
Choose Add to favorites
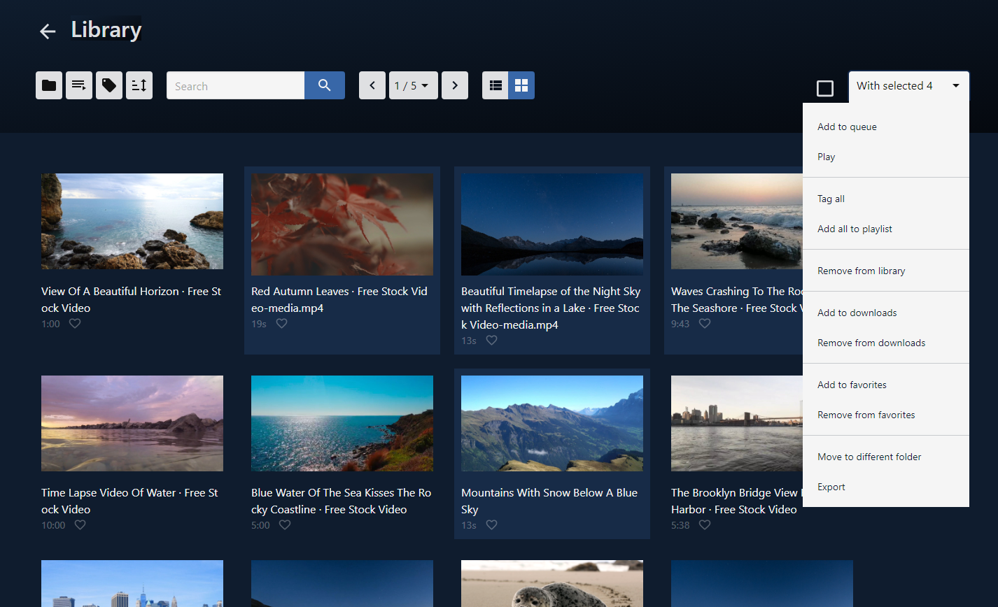pos(886,385)
